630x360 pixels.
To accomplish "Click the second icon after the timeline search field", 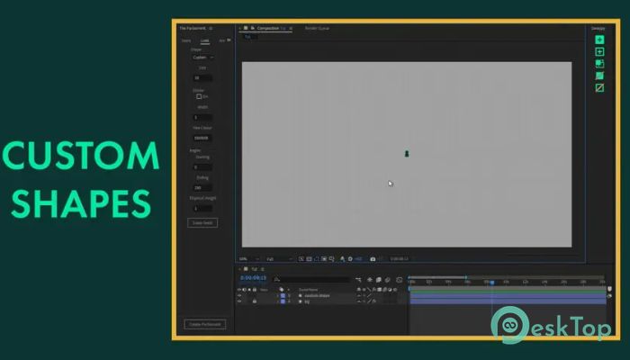I will tap(370, 280).
